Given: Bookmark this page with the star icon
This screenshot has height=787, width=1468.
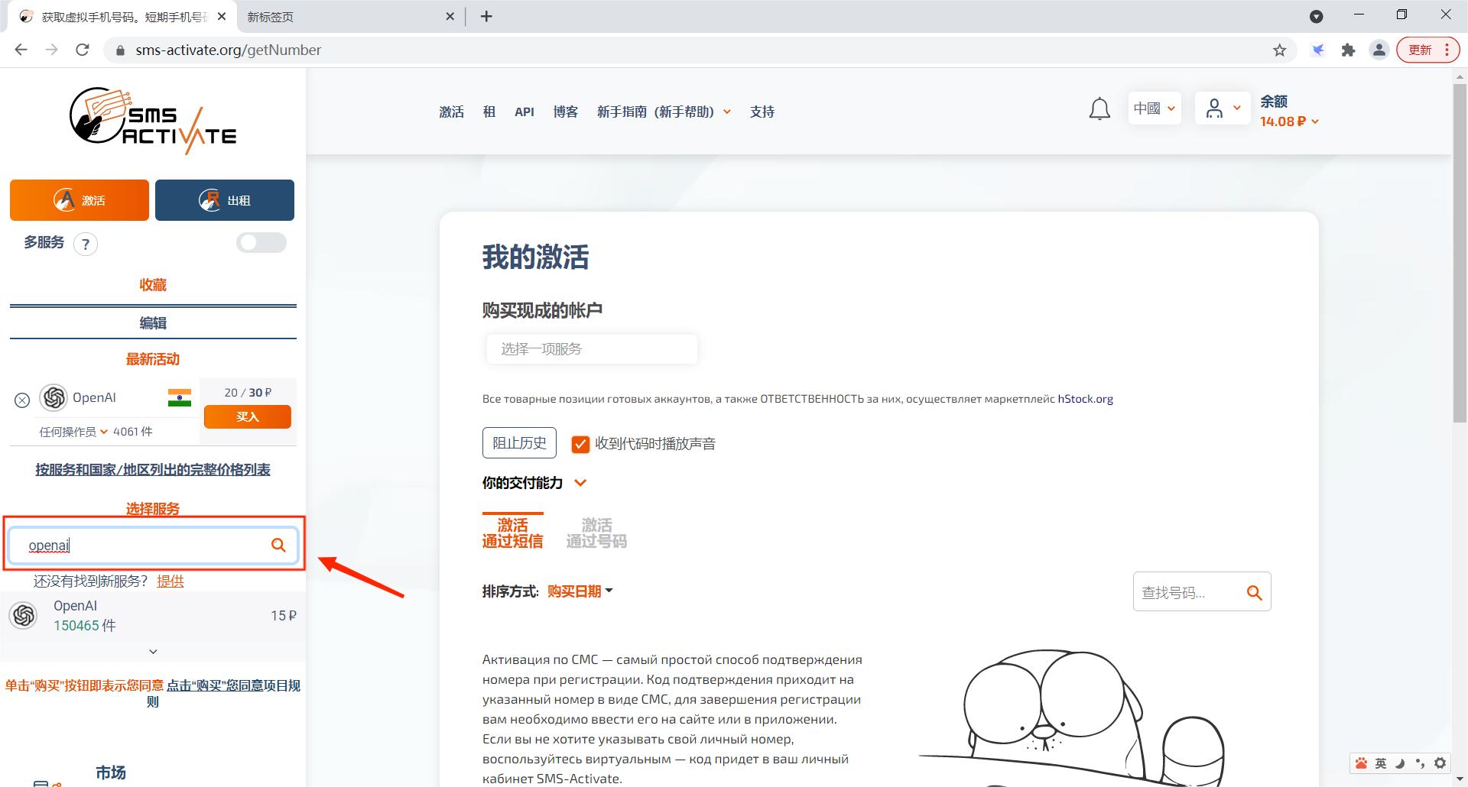Looking at the screenshot, I should (1279, 50).
